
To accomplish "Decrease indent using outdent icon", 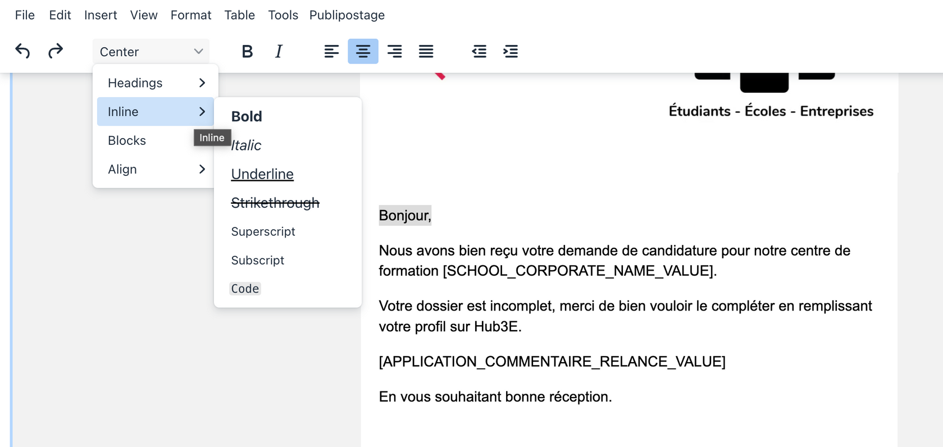I will (x=479, y=51).
